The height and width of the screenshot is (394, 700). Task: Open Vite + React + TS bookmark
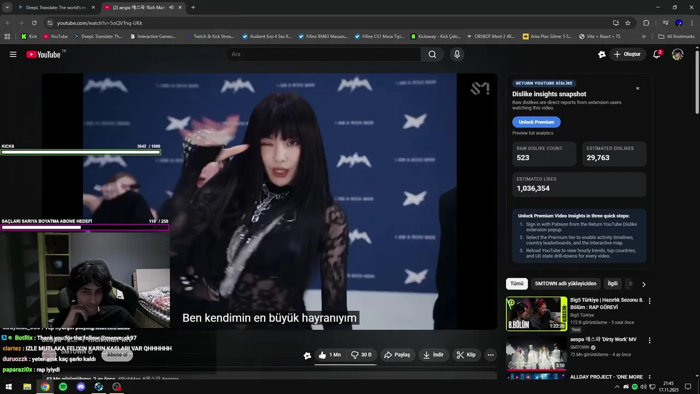(599, 37)
